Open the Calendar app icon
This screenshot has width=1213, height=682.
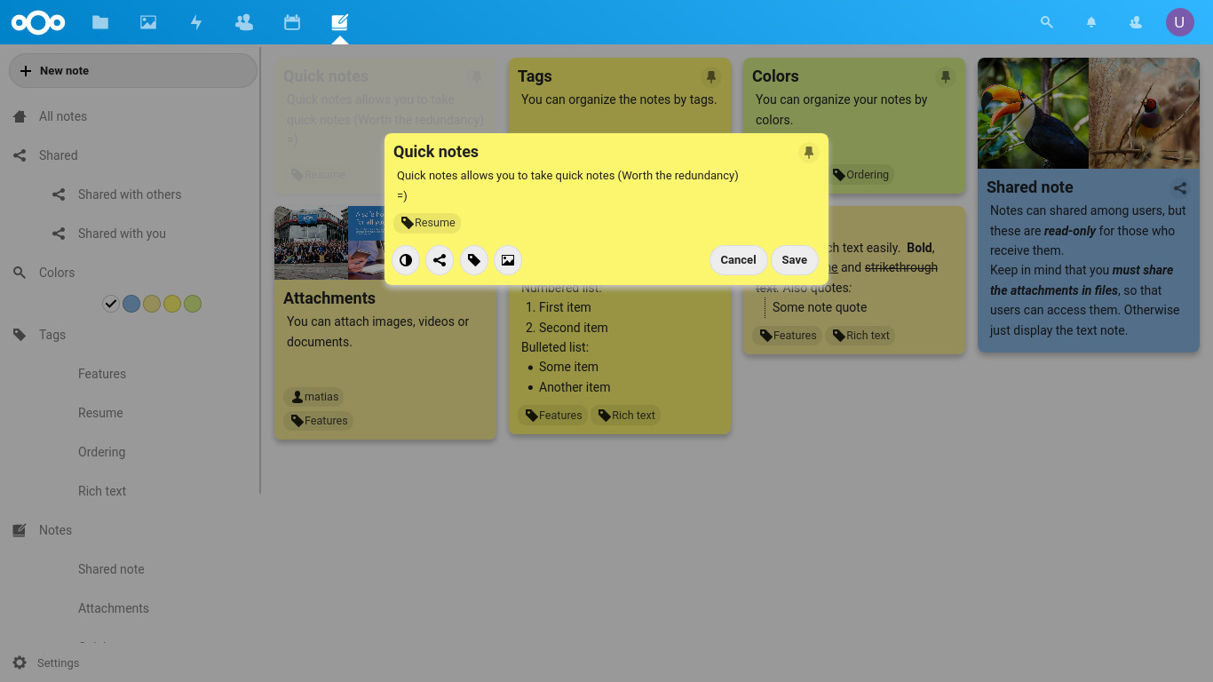(292, 22)
